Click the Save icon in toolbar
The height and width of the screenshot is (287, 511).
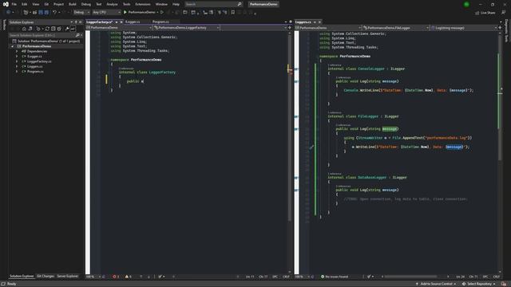tap(41, 12)
